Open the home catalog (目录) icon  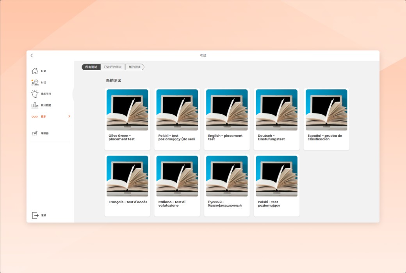[35, 71]
